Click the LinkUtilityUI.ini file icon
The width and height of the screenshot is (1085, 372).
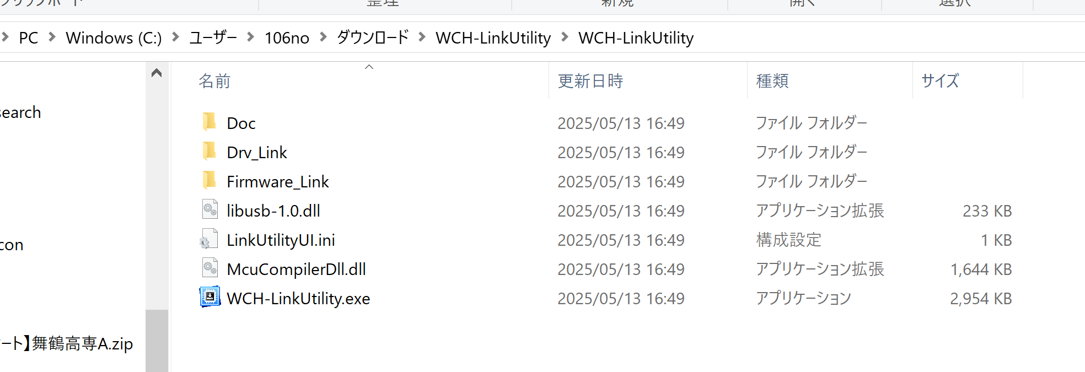tap(210, 239)
